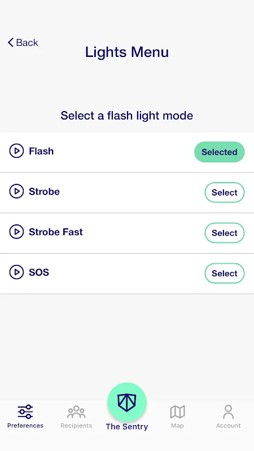
Task: Select the Strobe Fast light mode
Action: click(x=225, y=233)
